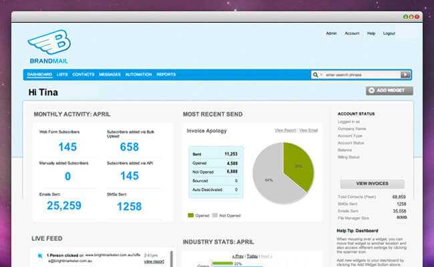The width and height of the screenshot is (434, 267).
Task: Click the Help Tip: Dashboard heading
Action: coord(357,231)
